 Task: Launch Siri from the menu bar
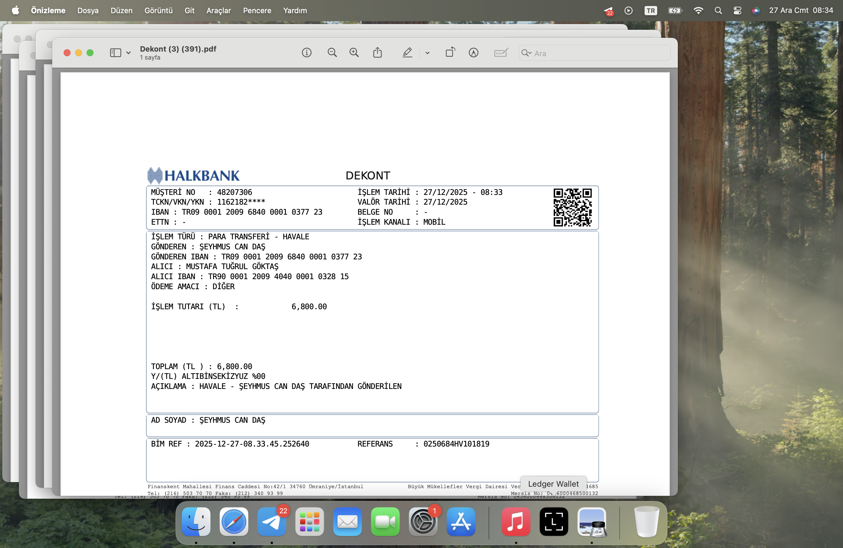(x=756, y=11)
